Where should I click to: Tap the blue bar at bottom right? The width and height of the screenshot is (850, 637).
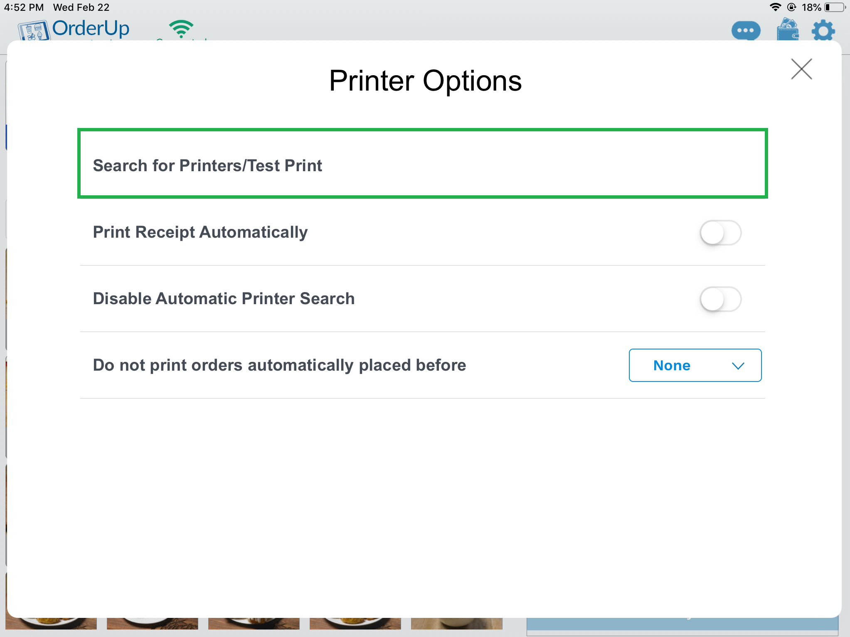(x=682, y=624)
